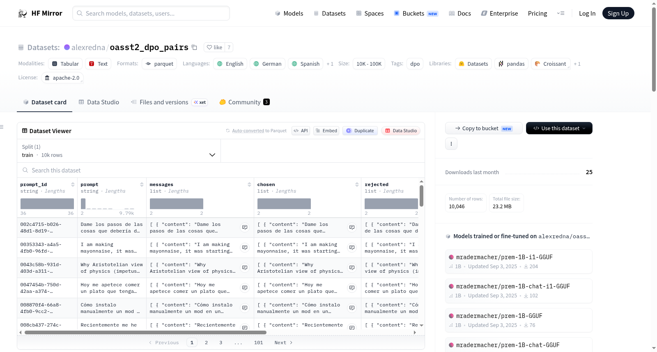
Task: Click the Sign Up button
Action: point(618,13)
